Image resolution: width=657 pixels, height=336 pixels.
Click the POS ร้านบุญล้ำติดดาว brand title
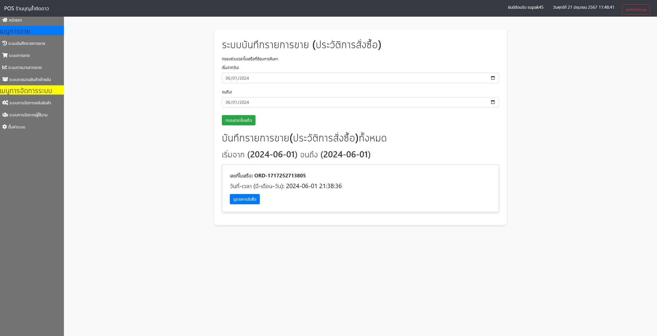click(26, 8)
